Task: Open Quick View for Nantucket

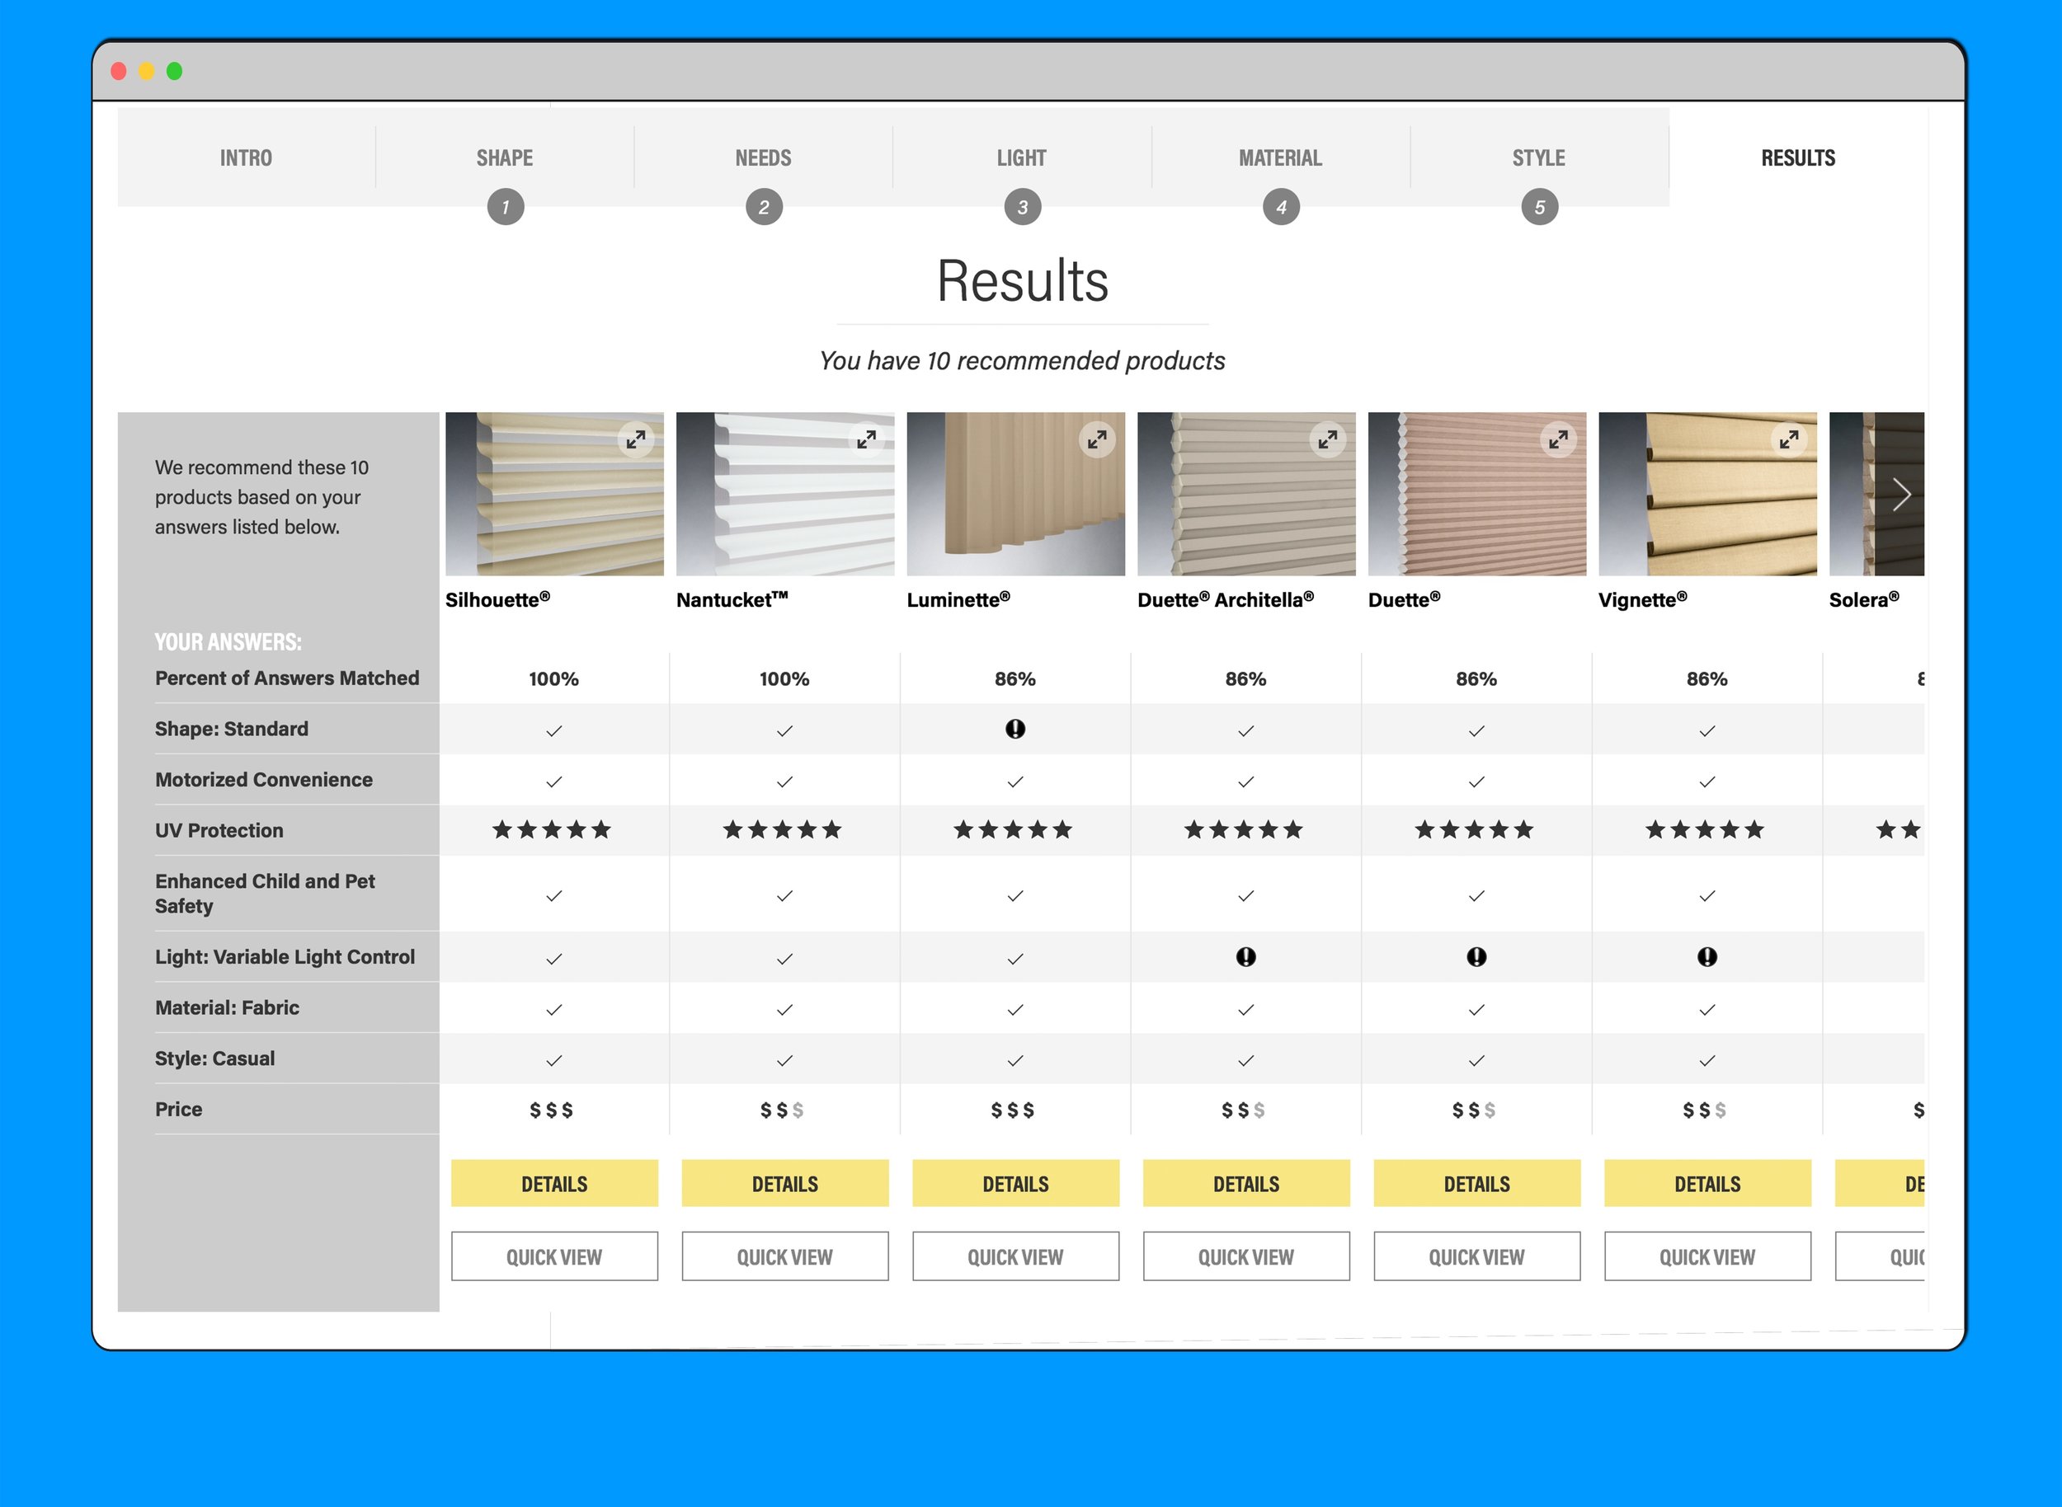Action: pyautogui.click(x=785, y=1257)
